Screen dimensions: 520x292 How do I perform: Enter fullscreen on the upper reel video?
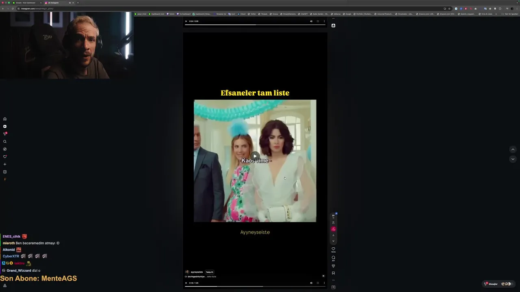click(x=318, y=21)
